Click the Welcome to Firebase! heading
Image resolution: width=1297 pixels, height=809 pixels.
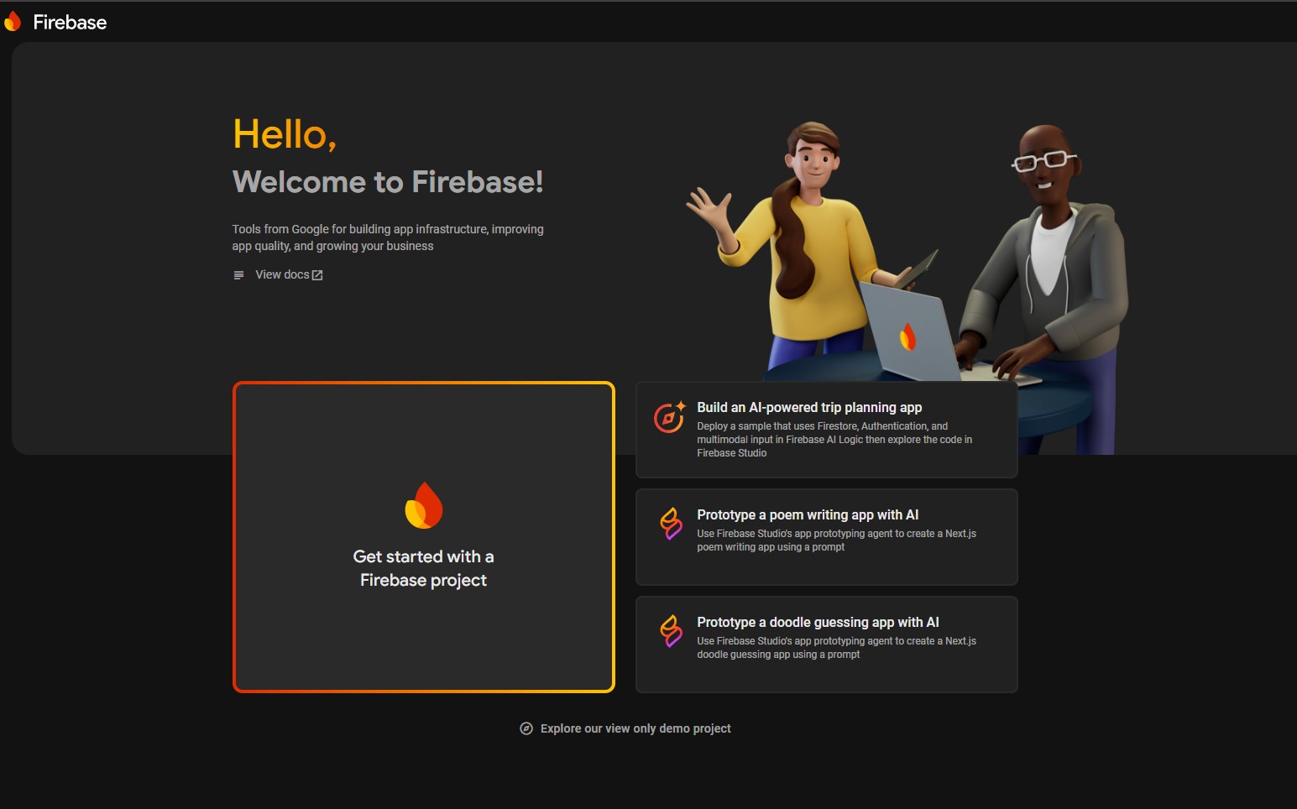click(x=388, y=181)
